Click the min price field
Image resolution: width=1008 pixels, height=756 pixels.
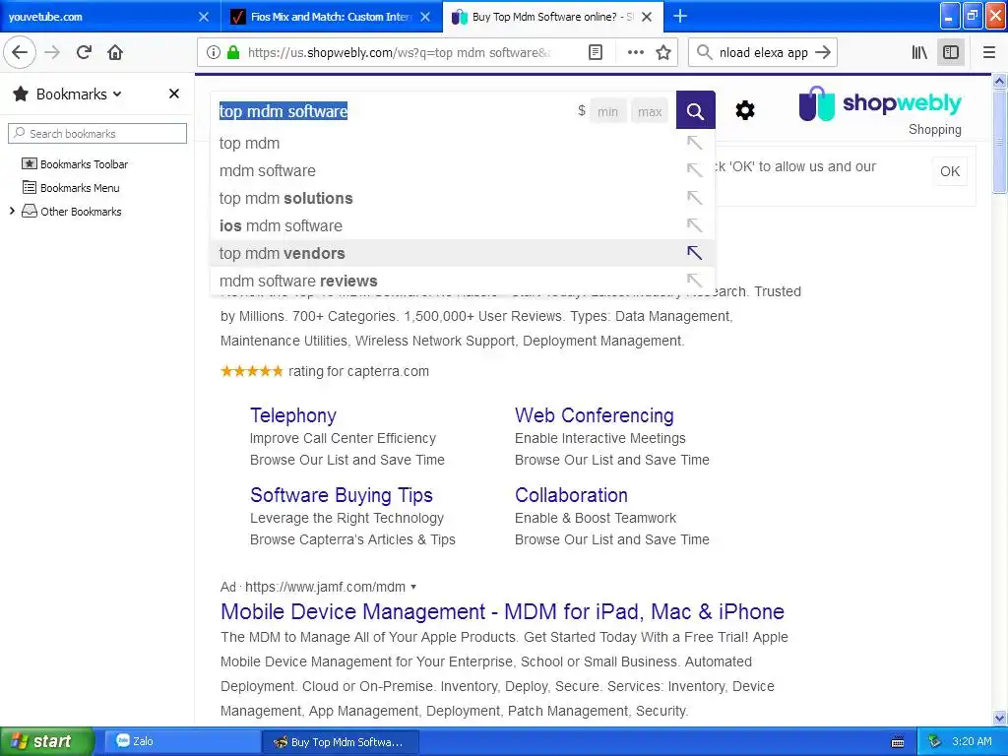(x=607, y=112)
